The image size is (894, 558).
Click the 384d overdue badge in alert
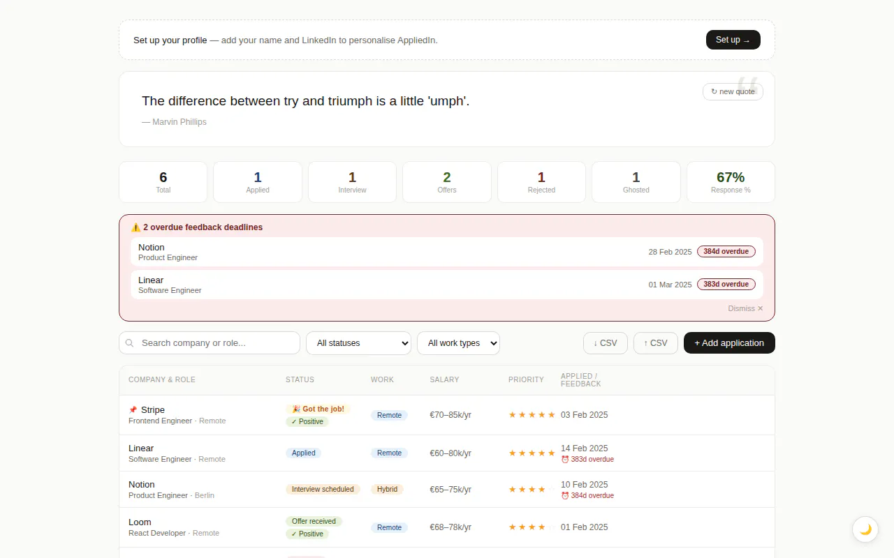click(x=726, y=252)
